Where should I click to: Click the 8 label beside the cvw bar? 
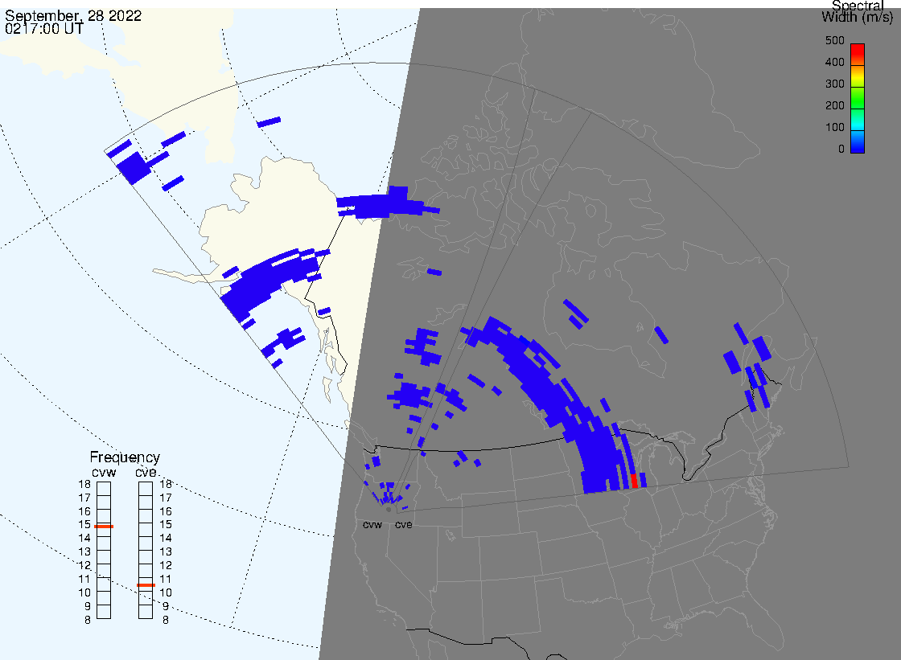[x=88, y=621]
